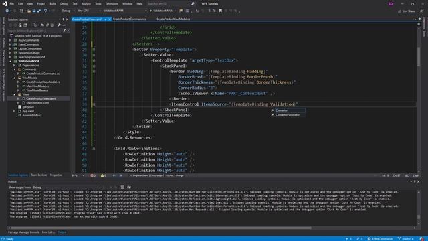
Task: Open the Debug menu
Action: [64, 4]
